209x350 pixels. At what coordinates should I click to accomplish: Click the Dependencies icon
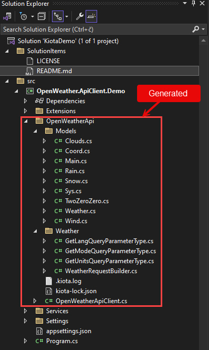click(x=39, y=101)
